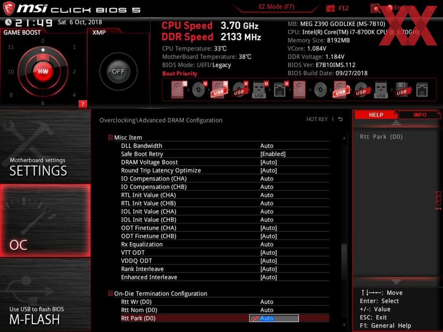443x332 pixels.
Task: Open the Enhanced Interleave [Auto] dropdown
Action: [269, 277]
